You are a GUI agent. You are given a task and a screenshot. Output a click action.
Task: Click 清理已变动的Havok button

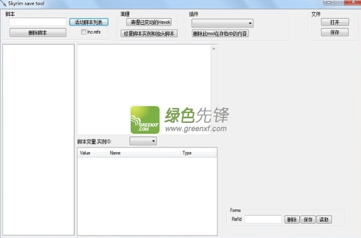tap(149, 22)
